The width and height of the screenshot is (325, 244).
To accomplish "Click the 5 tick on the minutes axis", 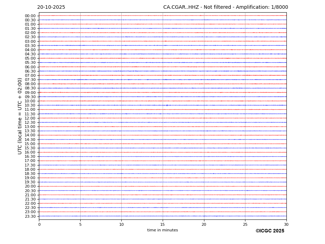I will pyautogui.click(x=80, y=224).
